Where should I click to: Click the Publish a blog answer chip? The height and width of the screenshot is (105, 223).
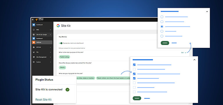click(x=64, y=57)
